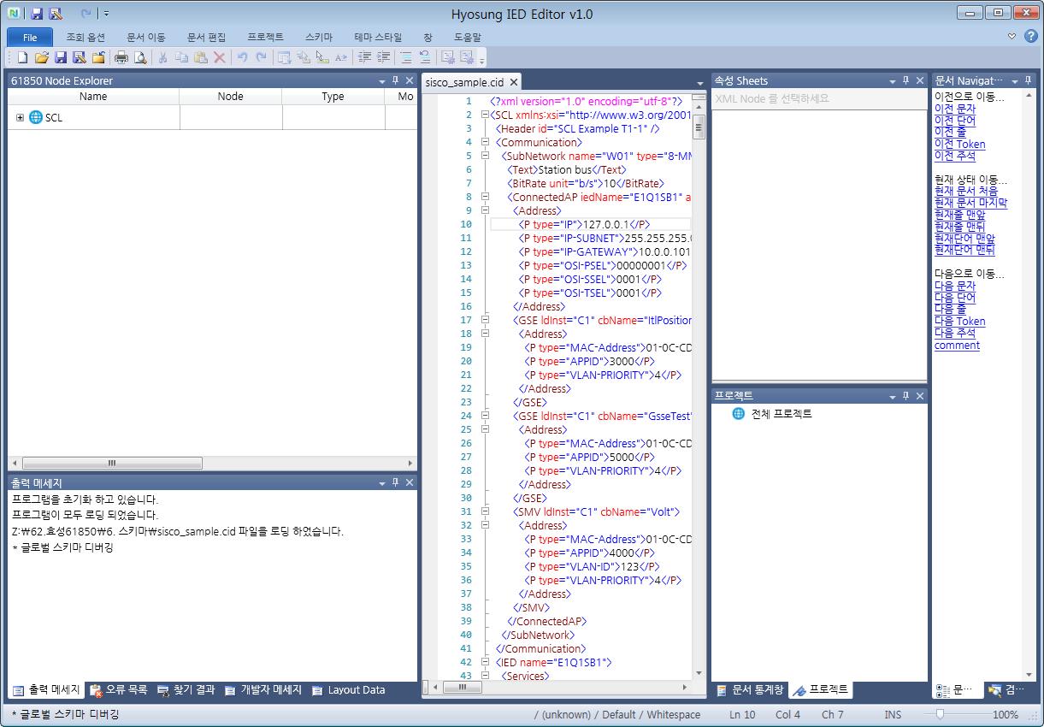Pin toggle for the 61850 Node Explorer panel

[x=396, y=80]
